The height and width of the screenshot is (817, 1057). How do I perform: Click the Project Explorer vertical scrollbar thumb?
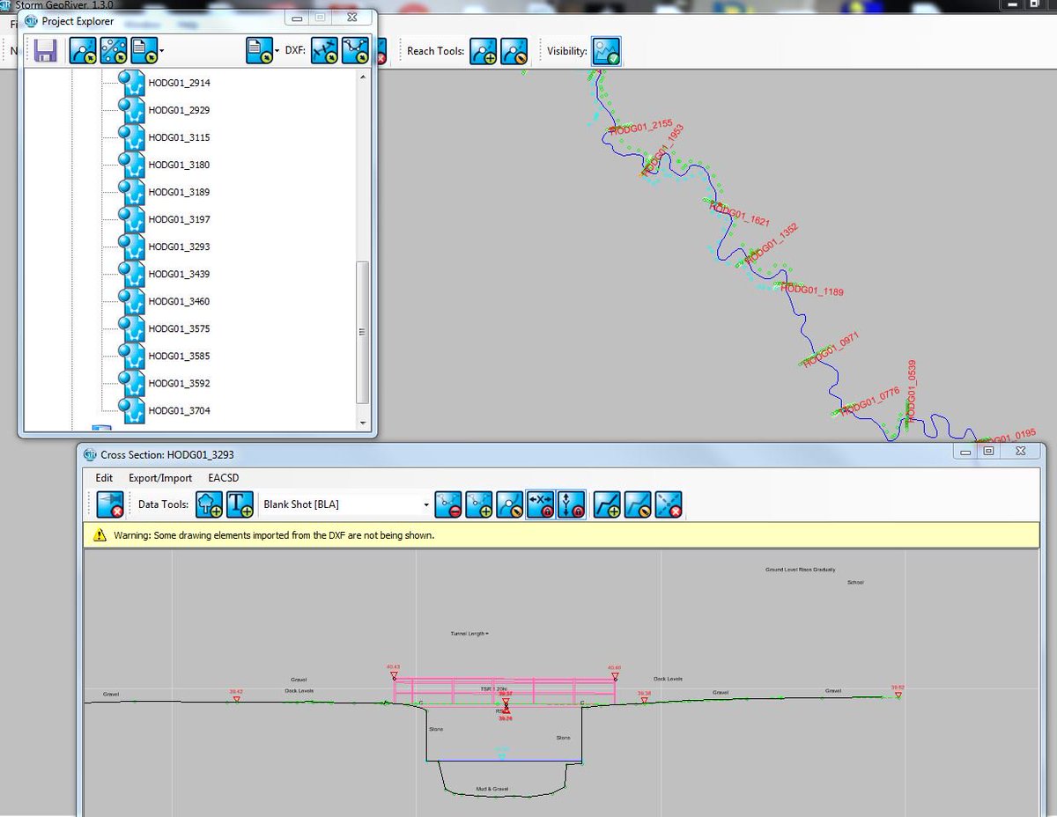click(x=361, y=332)
